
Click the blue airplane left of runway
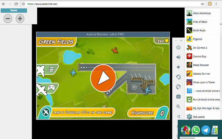pyautogui.click(x=73, y=72)
